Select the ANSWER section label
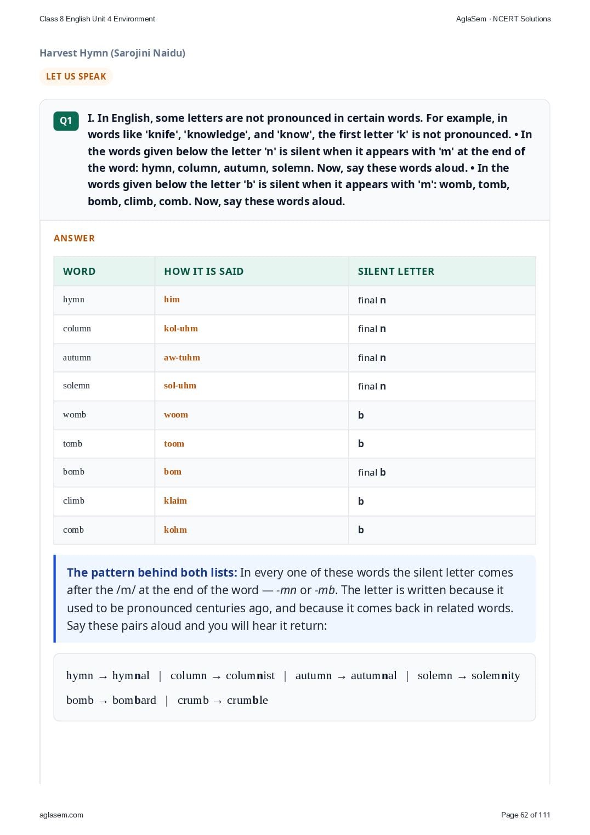This screenshot has width=590, height=835. (74, 238)
